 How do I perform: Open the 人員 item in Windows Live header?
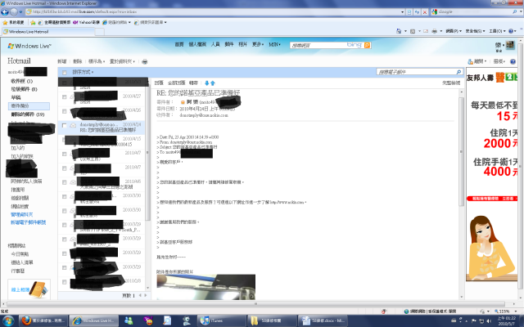click(215, 44)
